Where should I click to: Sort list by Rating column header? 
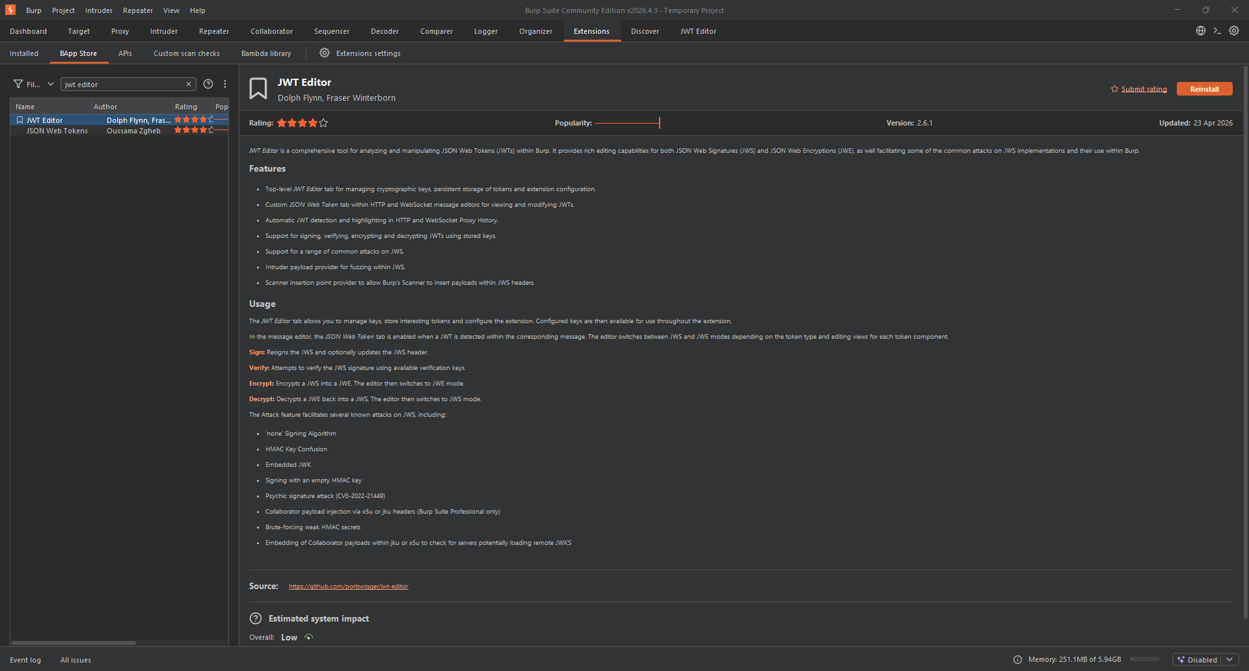pyautogui.click(x=193, y=107)
